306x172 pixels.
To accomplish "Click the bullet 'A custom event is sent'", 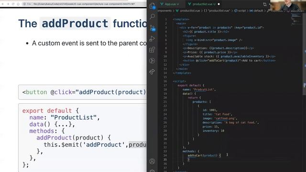I will (89, 43).
